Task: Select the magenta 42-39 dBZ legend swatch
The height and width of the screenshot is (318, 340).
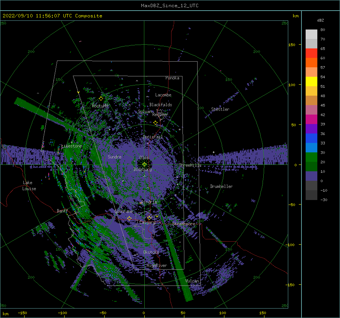Action: pyautogui.click(x=311, y=119)
